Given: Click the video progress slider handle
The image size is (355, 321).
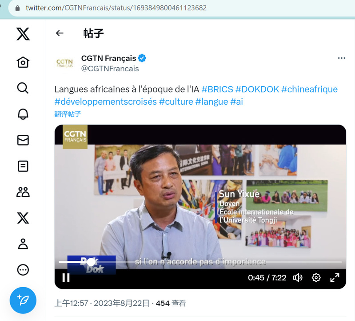Looking at the screenshot, I should pyautogui.click(x=91, y=262).
